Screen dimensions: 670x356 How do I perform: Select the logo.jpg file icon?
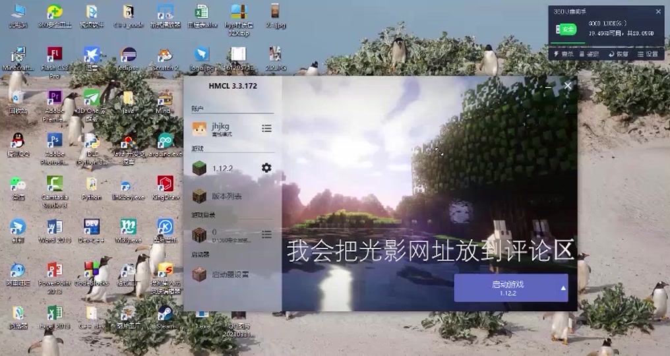point(202,59)
